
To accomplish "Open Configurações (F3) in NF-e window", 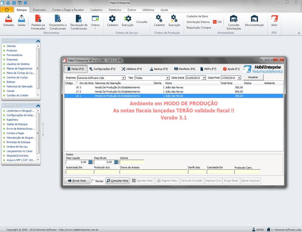I will tap(102, 69).
